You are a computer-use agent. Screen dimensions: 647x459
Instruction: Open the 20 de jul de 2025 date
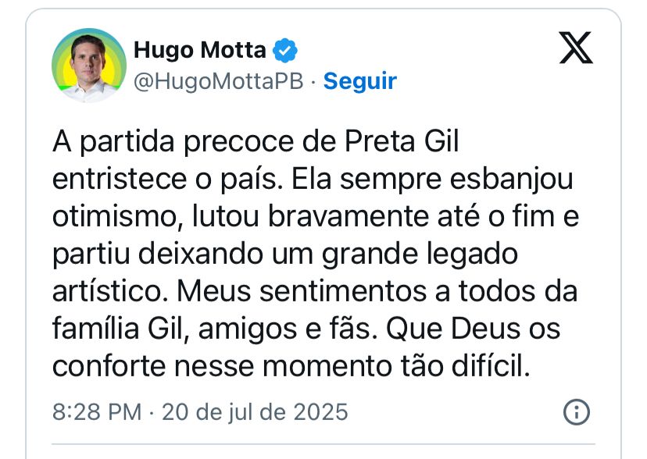(255, 411)
